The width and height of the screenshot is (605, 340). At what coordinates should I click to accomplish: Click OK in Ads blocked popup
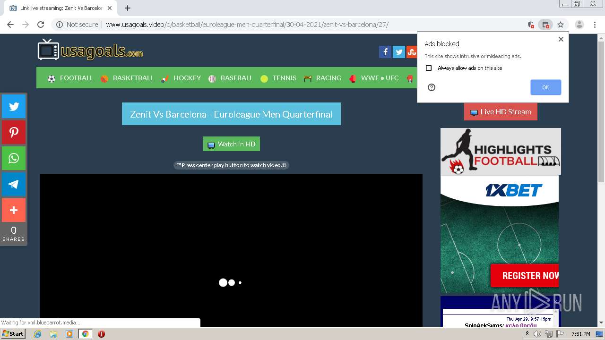pos(545,87)
